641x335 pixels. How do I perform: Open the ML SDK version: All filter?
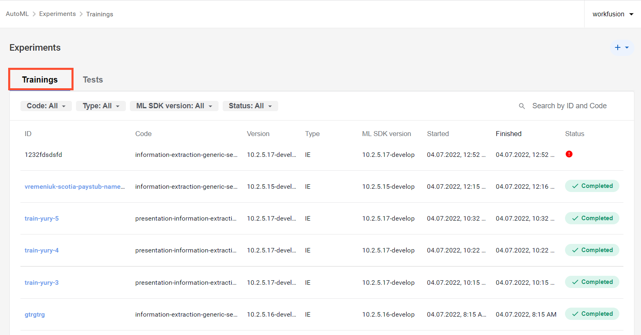click(x=174, y=106)
